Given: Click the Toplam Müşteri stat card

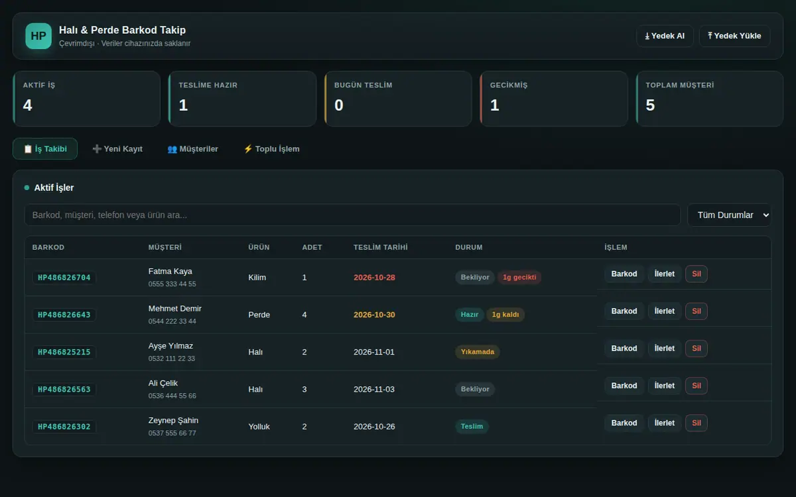Looking at the screenshot, I should click(709, 99).
